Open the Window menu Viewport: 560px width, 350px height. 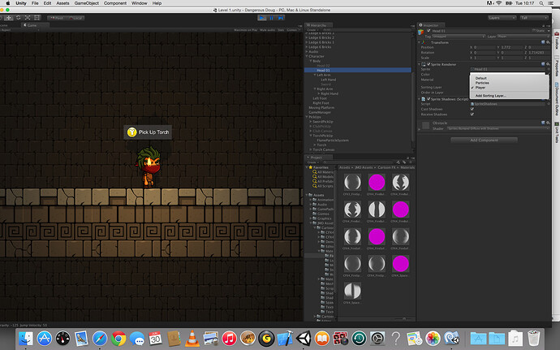click(139, 3)
